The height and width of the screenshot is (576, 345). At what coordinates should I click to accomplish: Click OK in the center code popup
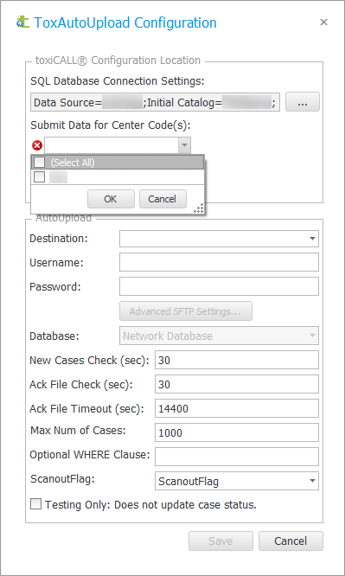point(111,199)
